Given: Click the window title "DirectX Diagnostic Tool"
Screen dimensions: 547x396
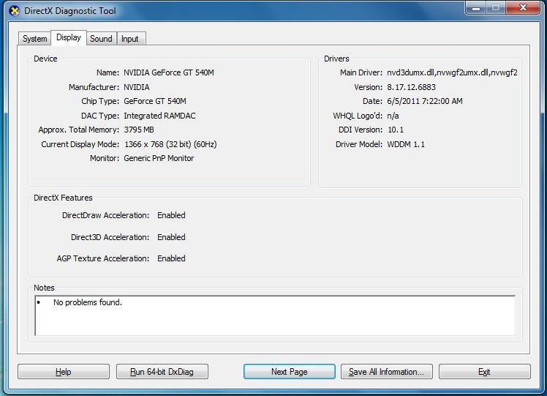Looking at the screenshot, I should point(69,11).
